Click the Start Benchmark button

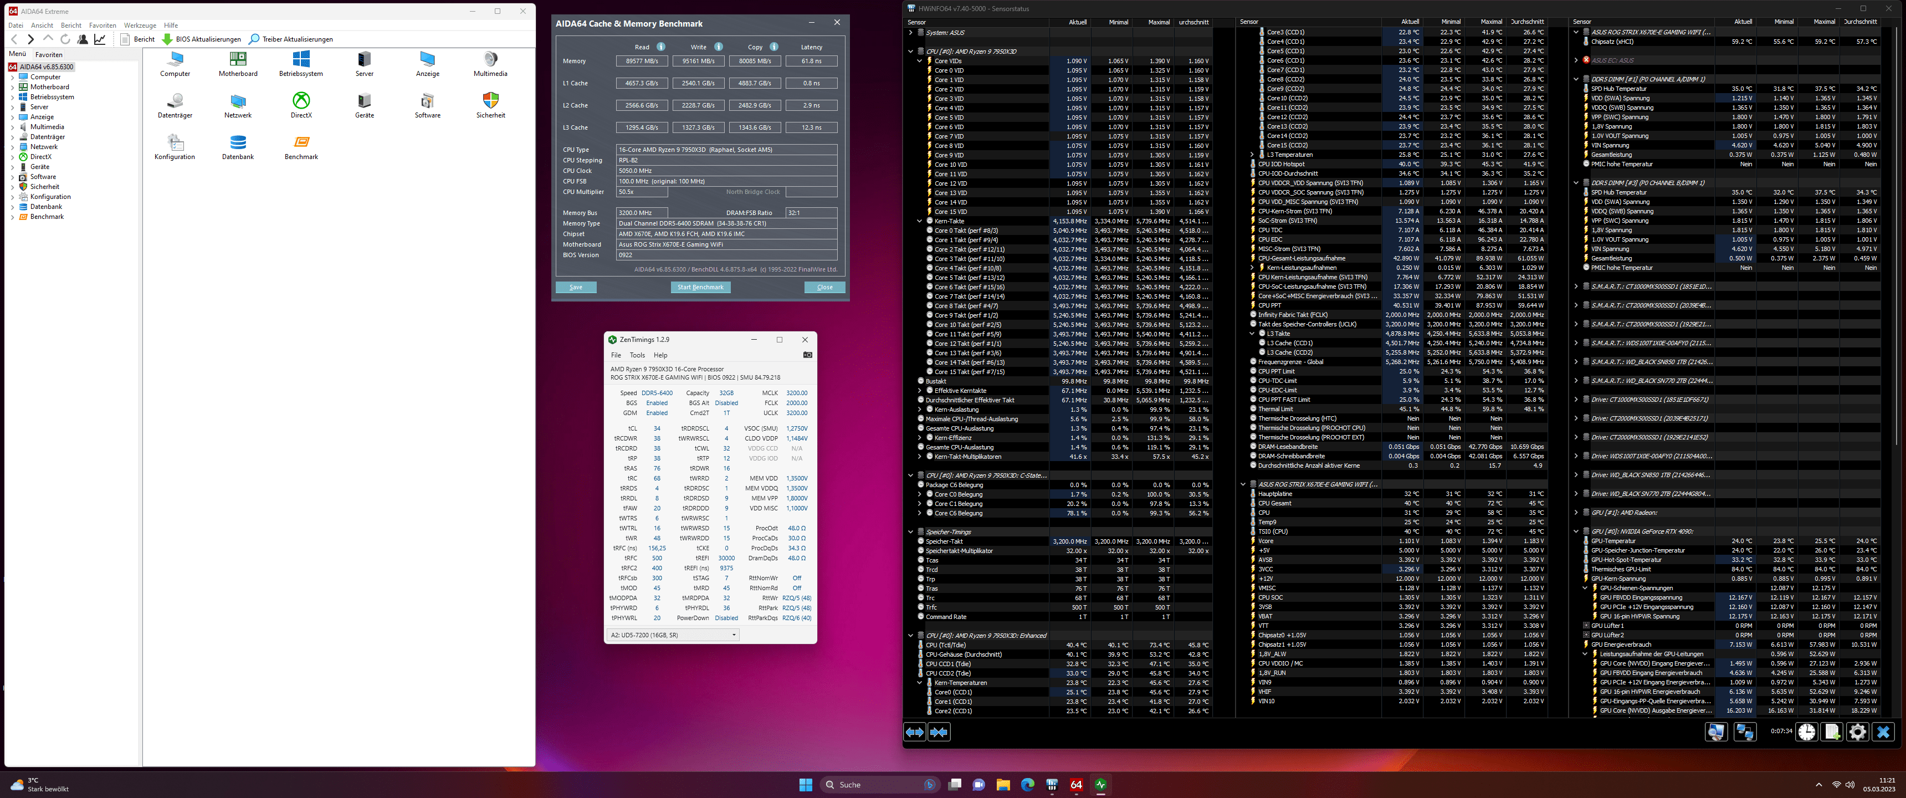point(701,287)
